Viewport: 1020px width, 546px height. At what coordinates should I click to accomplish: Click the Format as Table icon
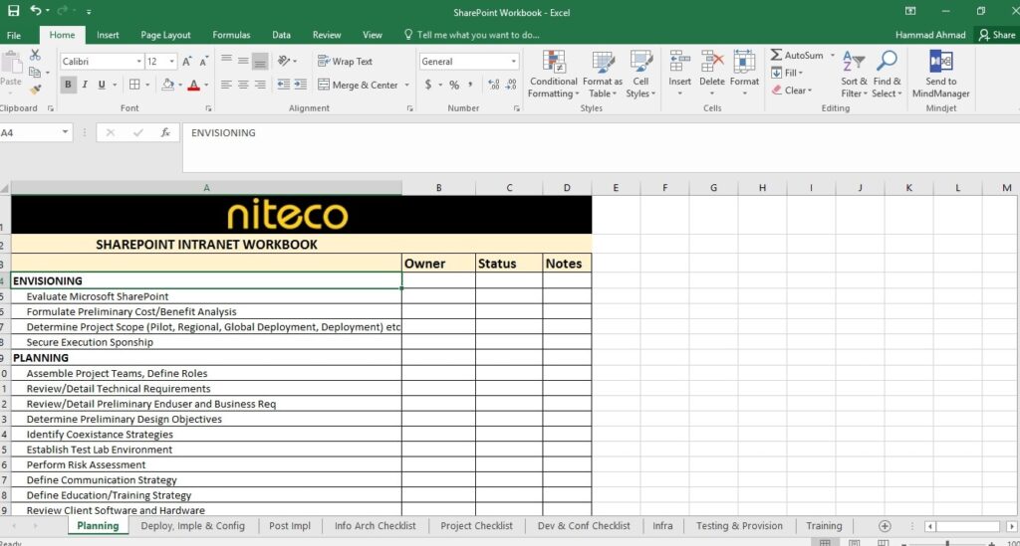click(603, 75)
